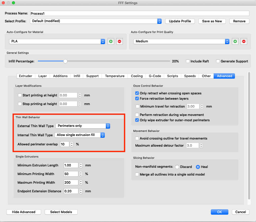Switch to the Speeds tab
Screen dimensions: 256x222
(x=190, y=76)
